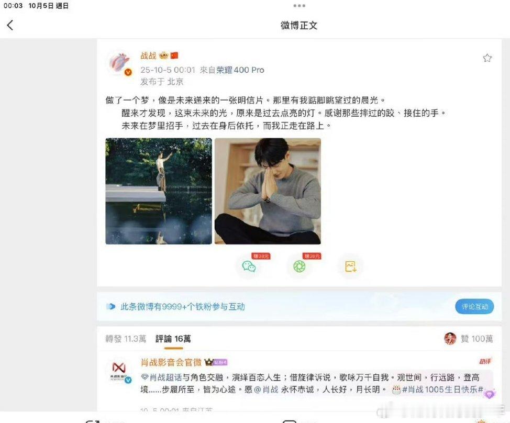Screen dimensions: 510x423
Task: Share the post to WeChat
Action: [249, 266]
